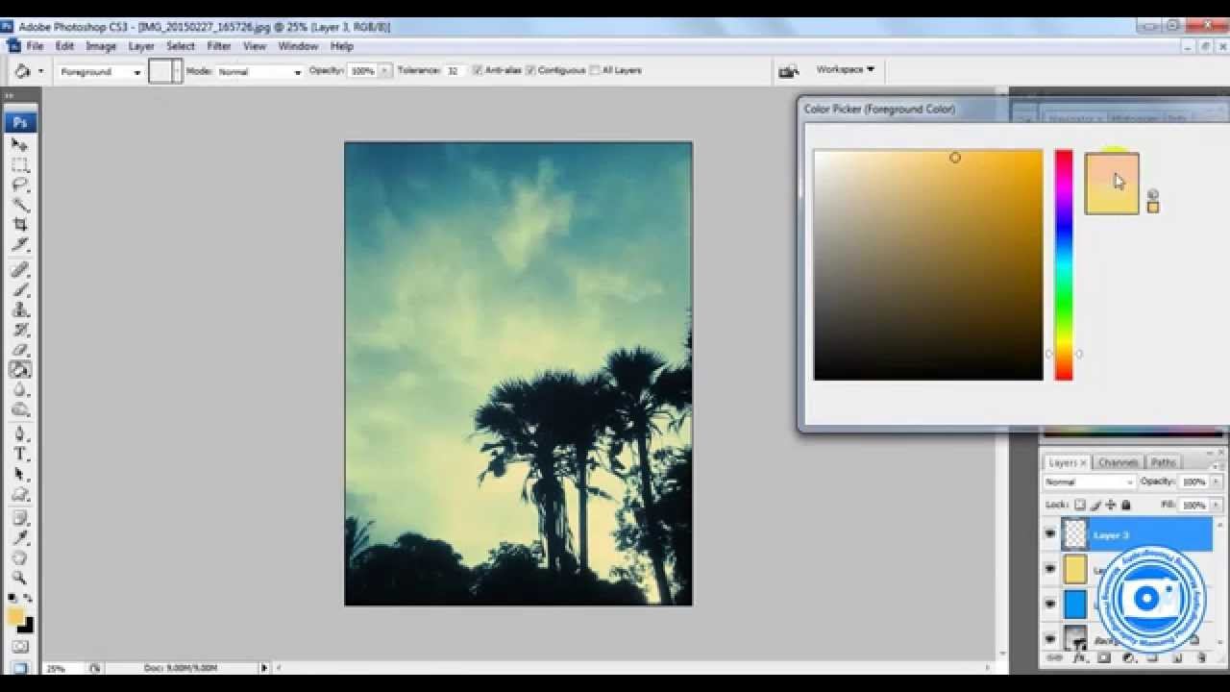Open the layer blend mode Normal dropdown

coord(1090,482)
